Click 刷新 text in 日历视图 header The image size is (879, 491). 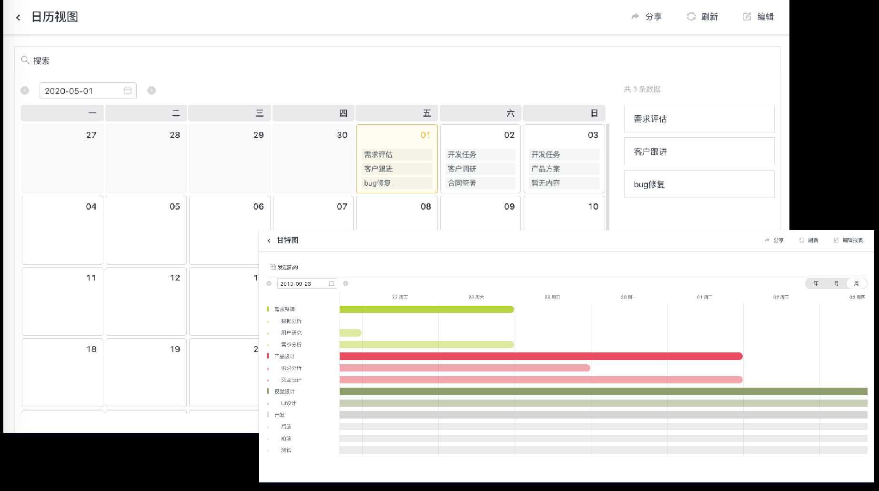pyautogui.click(x=709, y=17)
